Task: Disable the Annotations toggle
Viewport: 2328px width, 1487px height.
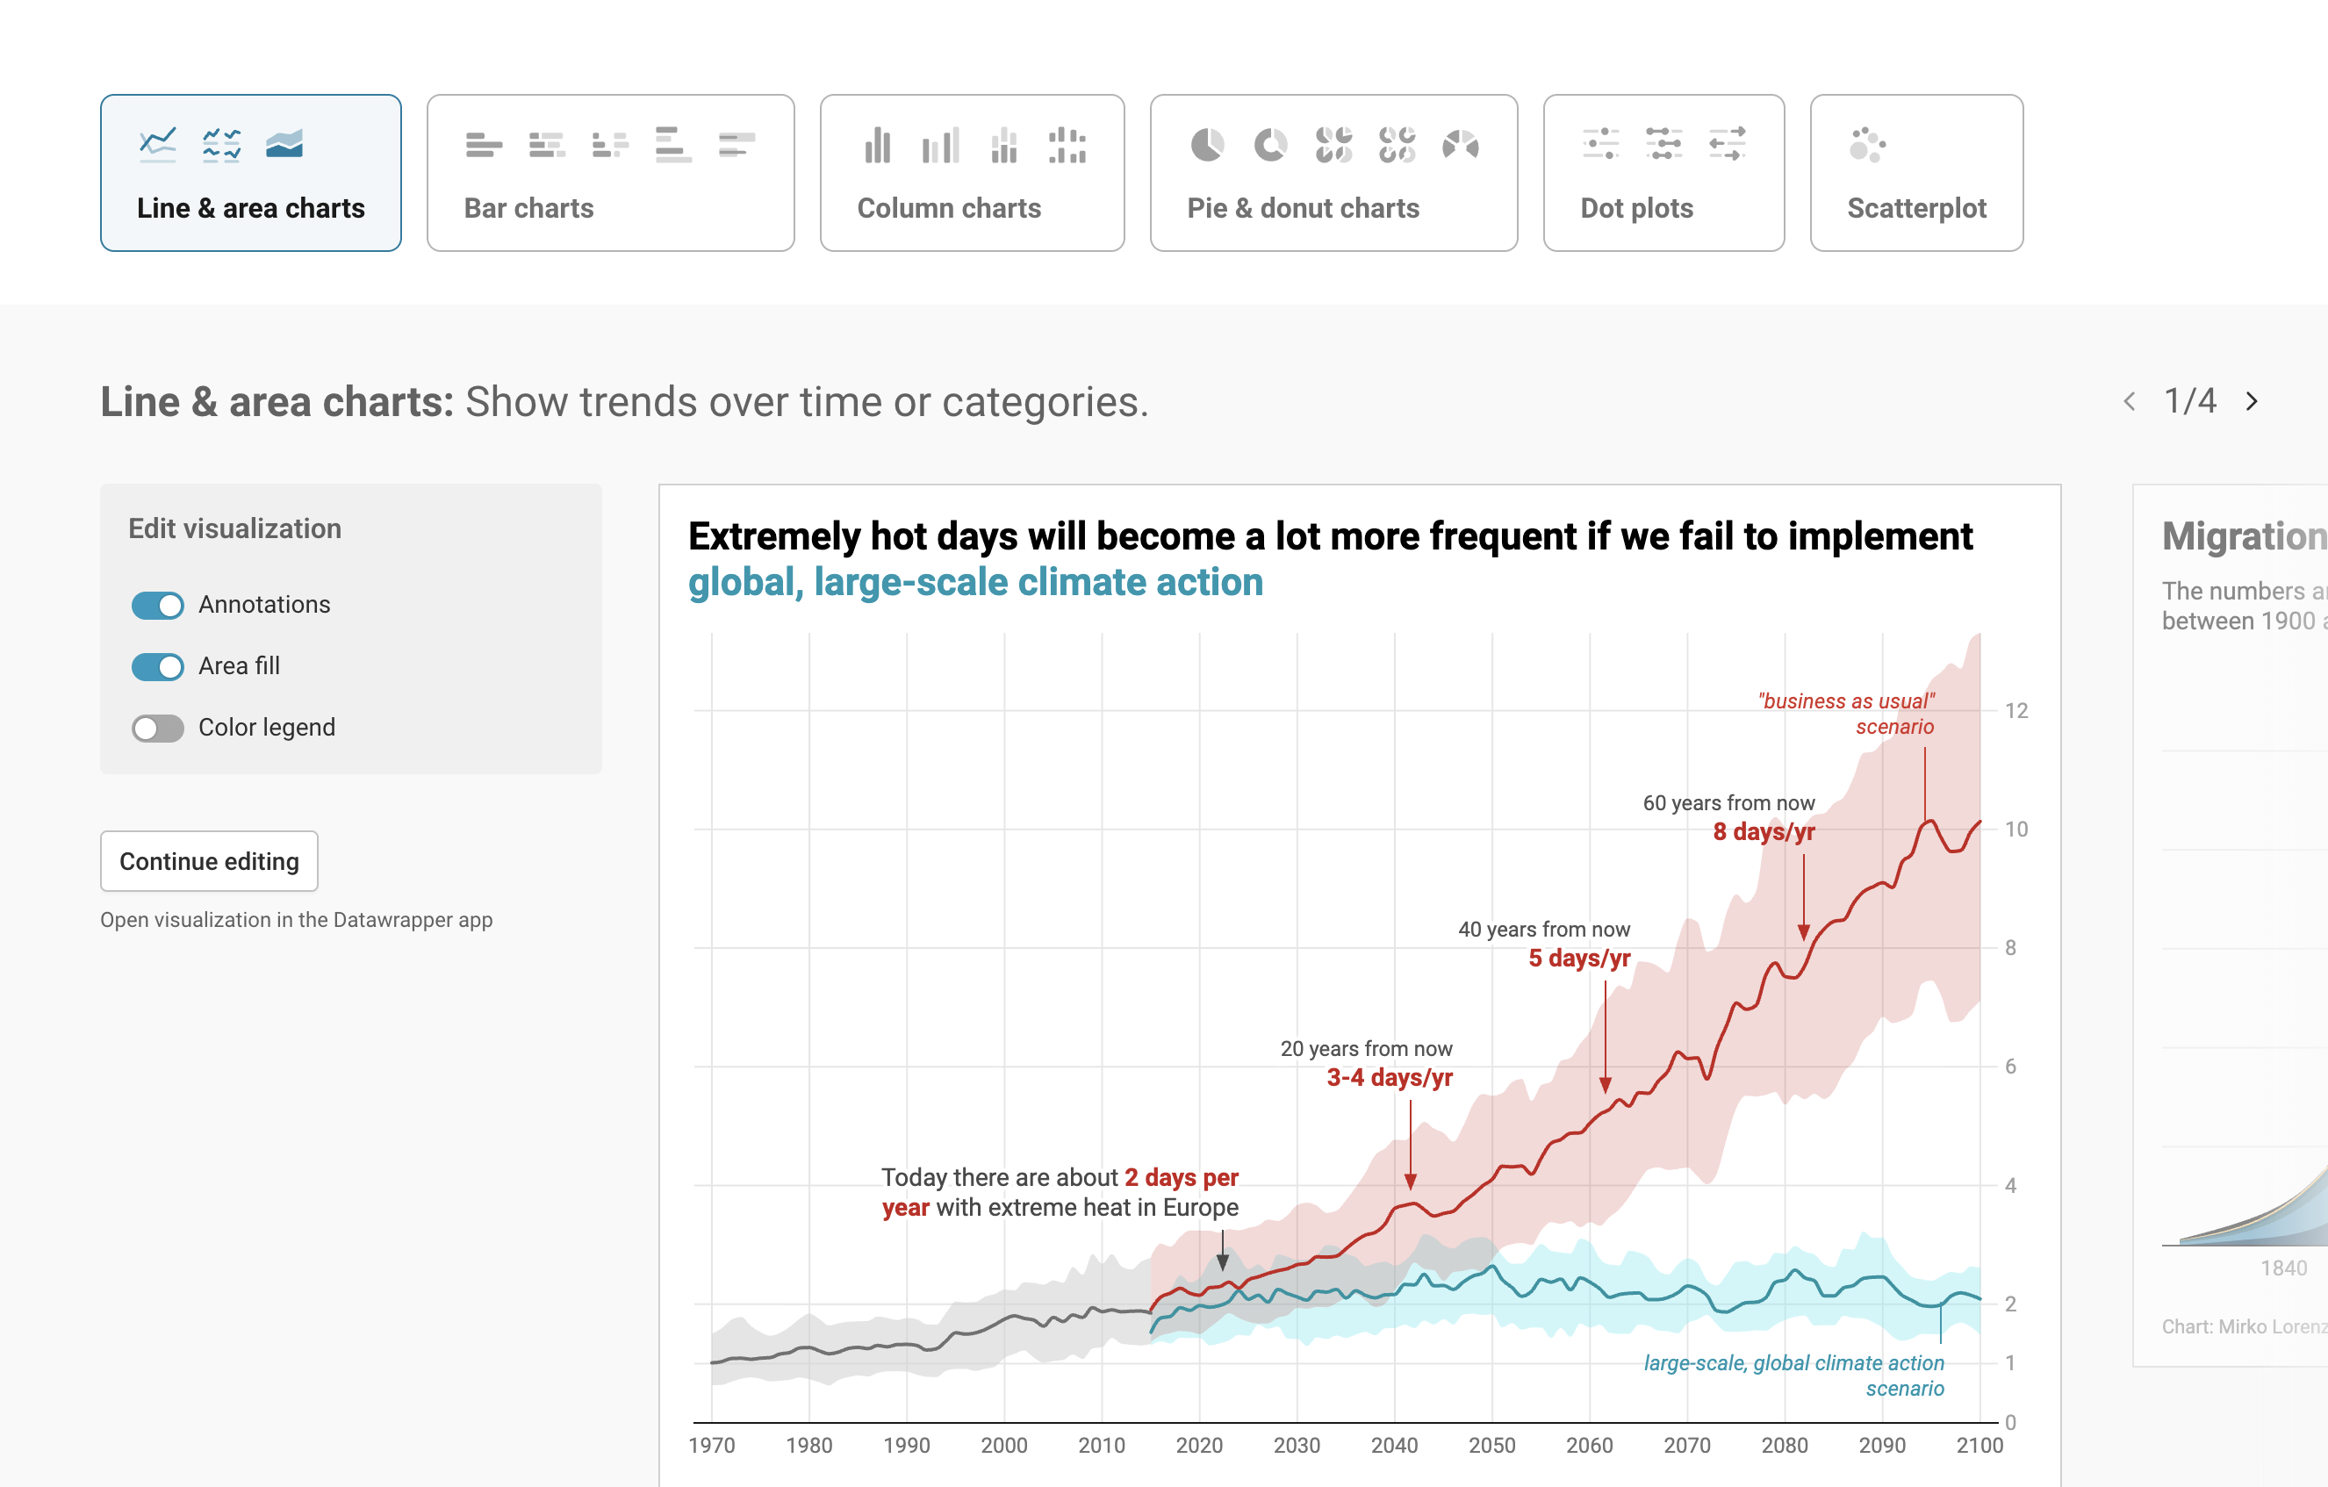Action: click(x=158, y=605)
